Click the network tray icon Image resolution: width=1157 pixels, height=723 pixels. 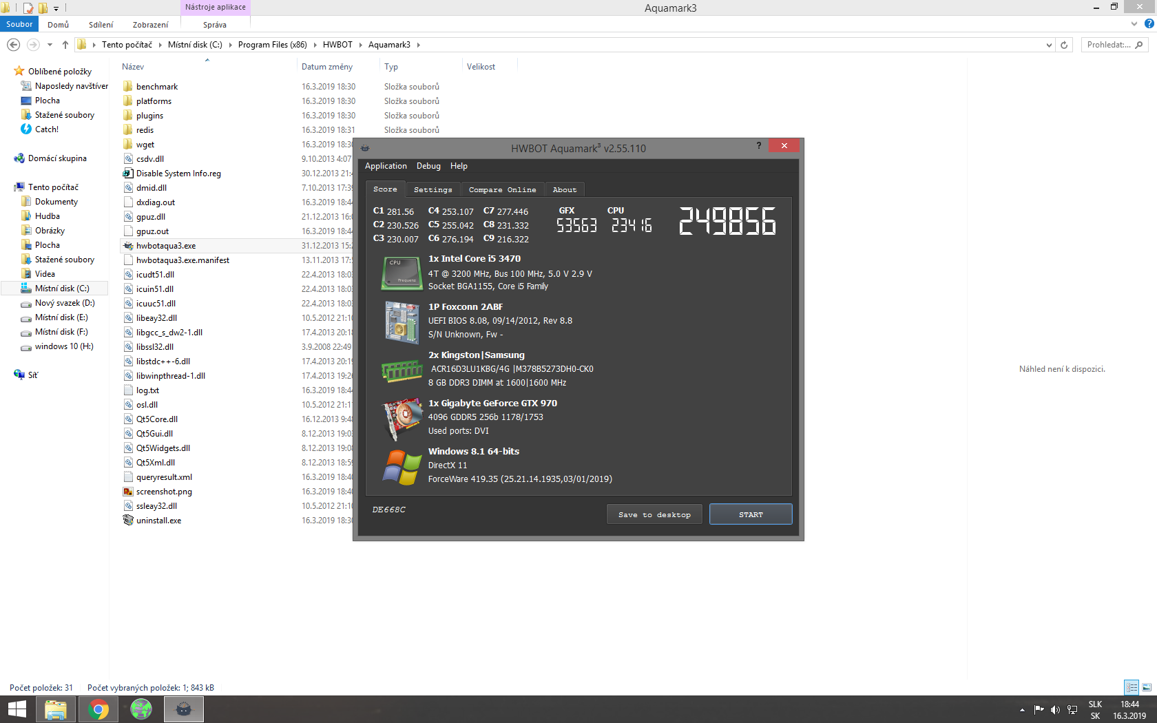click(x=1072, y=710)
